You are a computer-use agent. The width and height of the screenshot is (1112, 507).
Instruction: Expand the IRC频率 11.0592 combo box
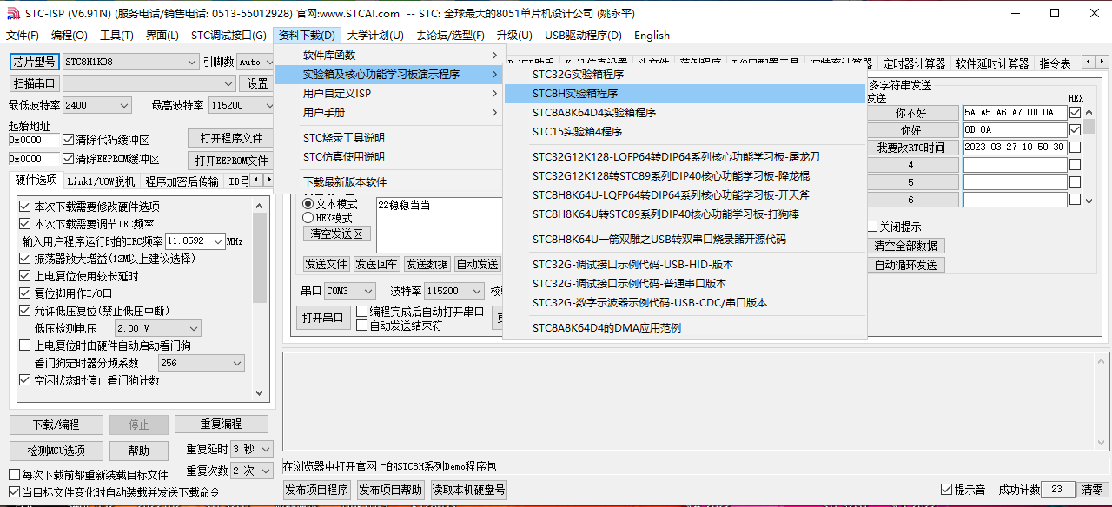(x=195, y=241)
